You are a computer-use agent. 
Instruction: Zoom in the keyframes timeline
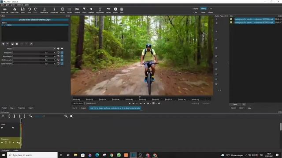[66, 116]
